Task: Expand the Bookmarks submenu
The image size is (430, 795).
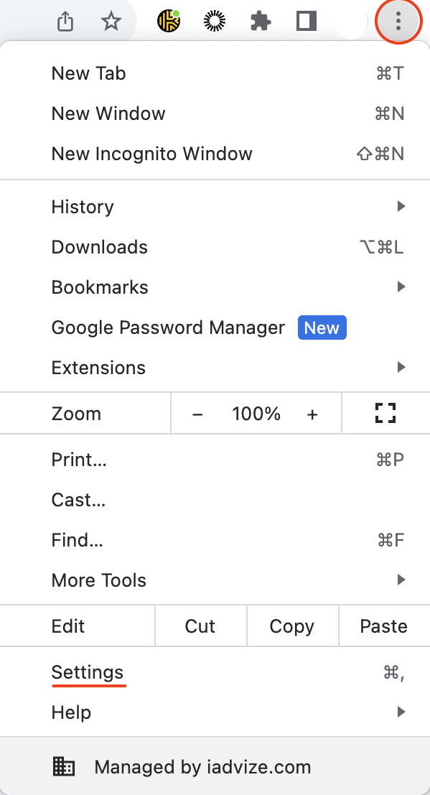Action: (x=401, y=287)
